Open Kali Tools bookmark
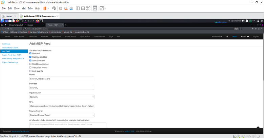 (23, 32)
